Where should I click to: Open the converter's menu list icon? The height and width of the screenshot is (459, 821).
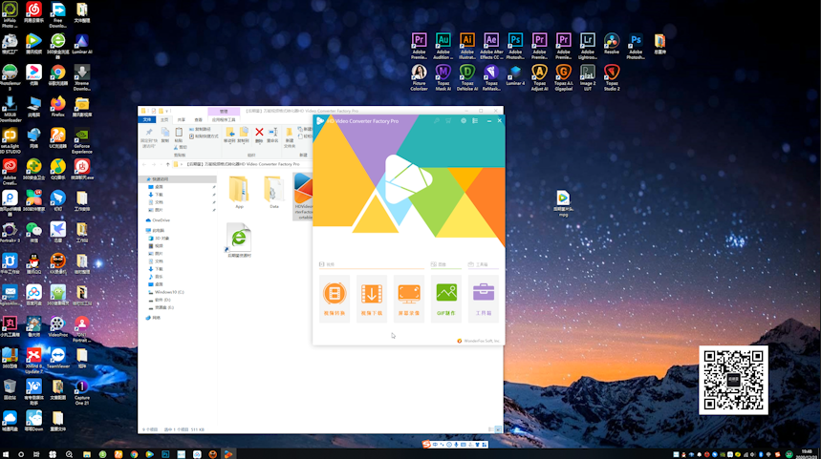tap(475, 121)
